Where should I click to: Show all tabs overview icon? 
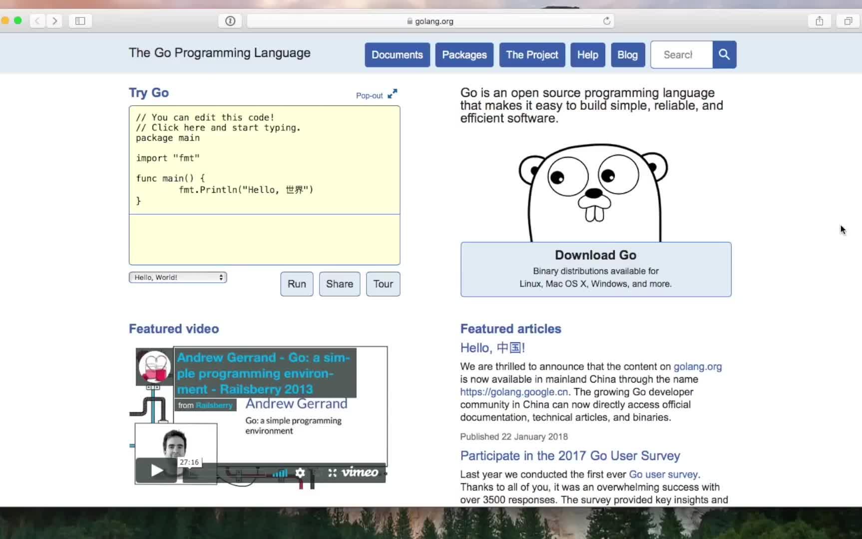[x=848, y=21]
